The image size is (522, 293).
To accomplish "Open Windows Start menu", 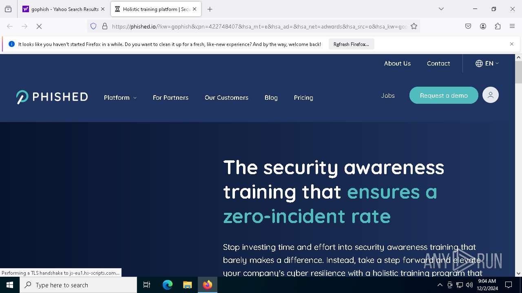I will click(10, 285).
